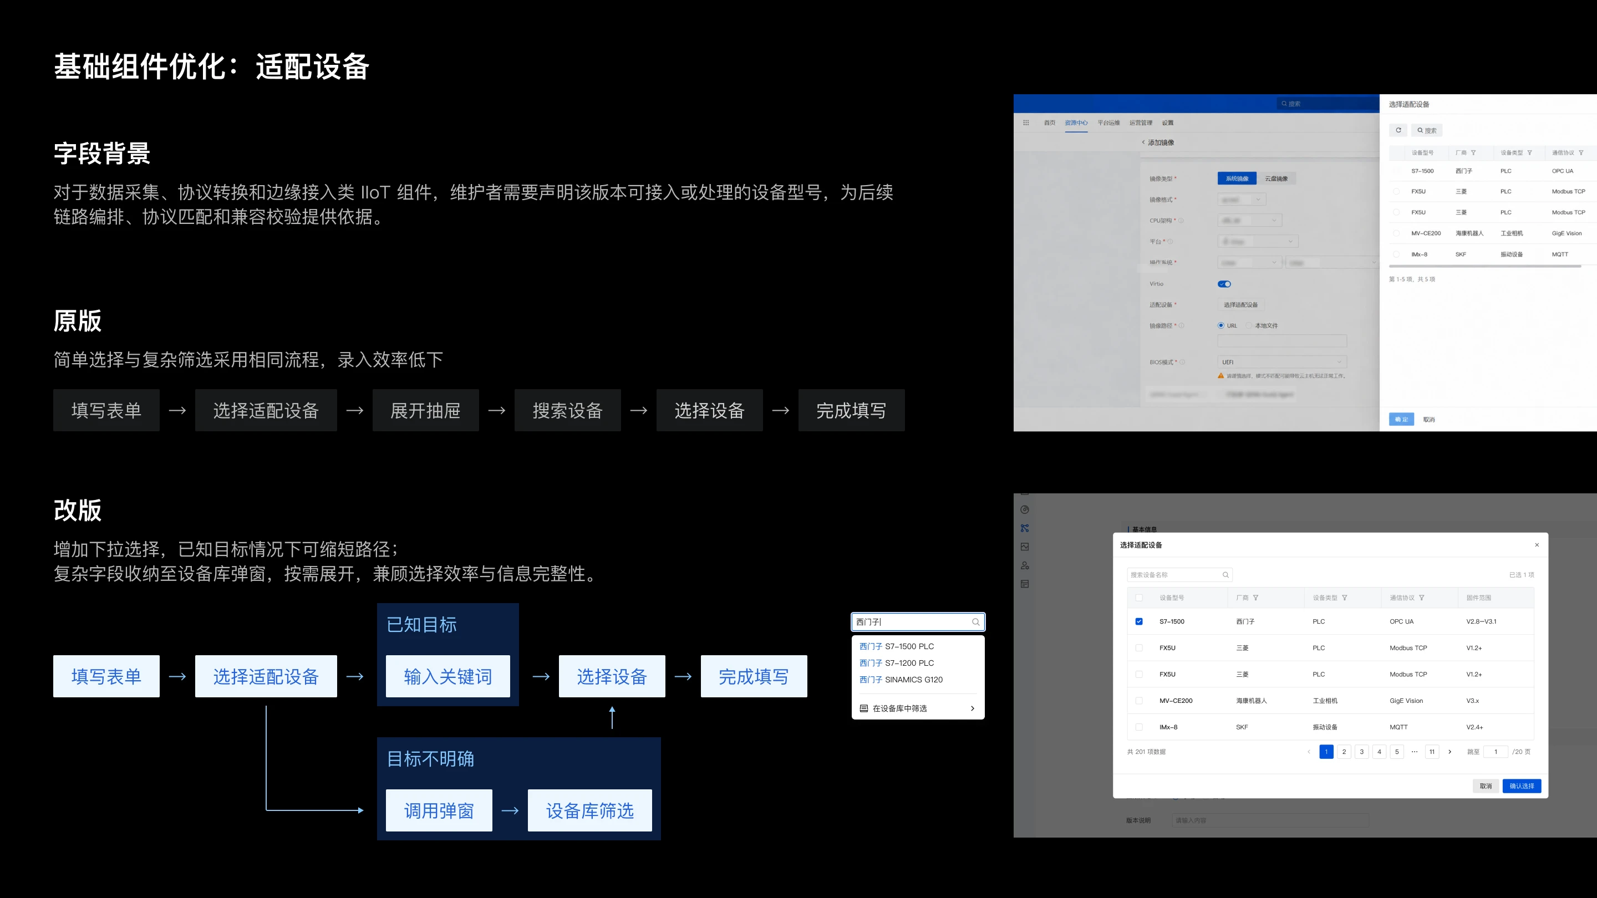
Task: Click 取消 in the side drawer
Action: tap(1429, 420)
